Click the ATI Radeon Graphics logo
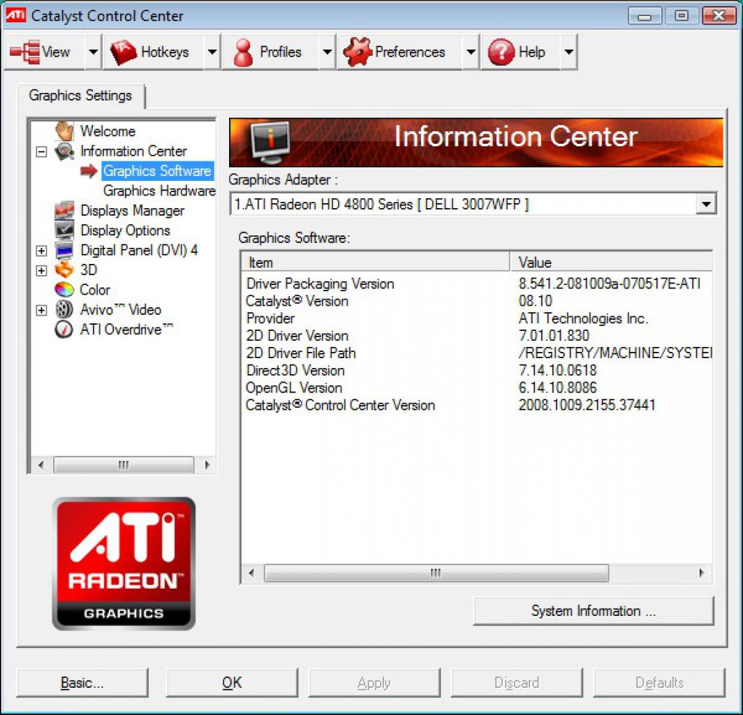Image resolution: width=743 pixels, height=715 pixels. [x=124, y=563]
